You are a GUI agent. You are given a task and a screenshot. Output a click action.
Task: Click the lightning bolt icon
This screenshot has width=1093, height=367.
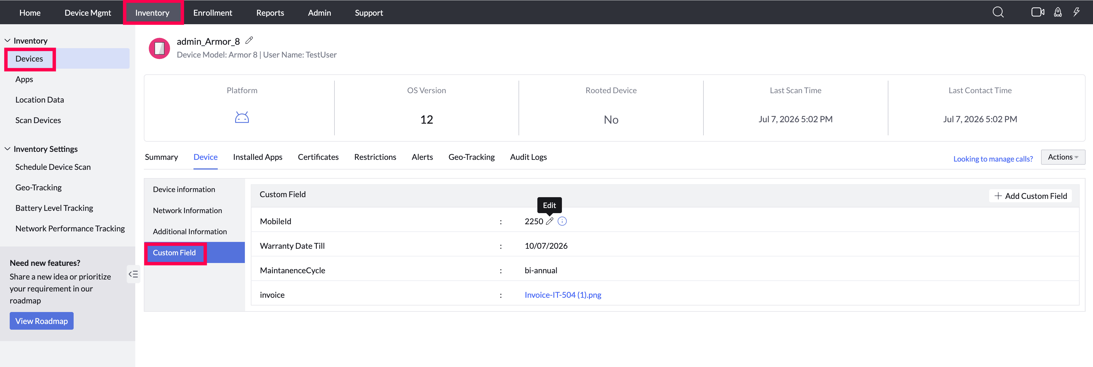pyautogui.click(x=1076, y=12)
